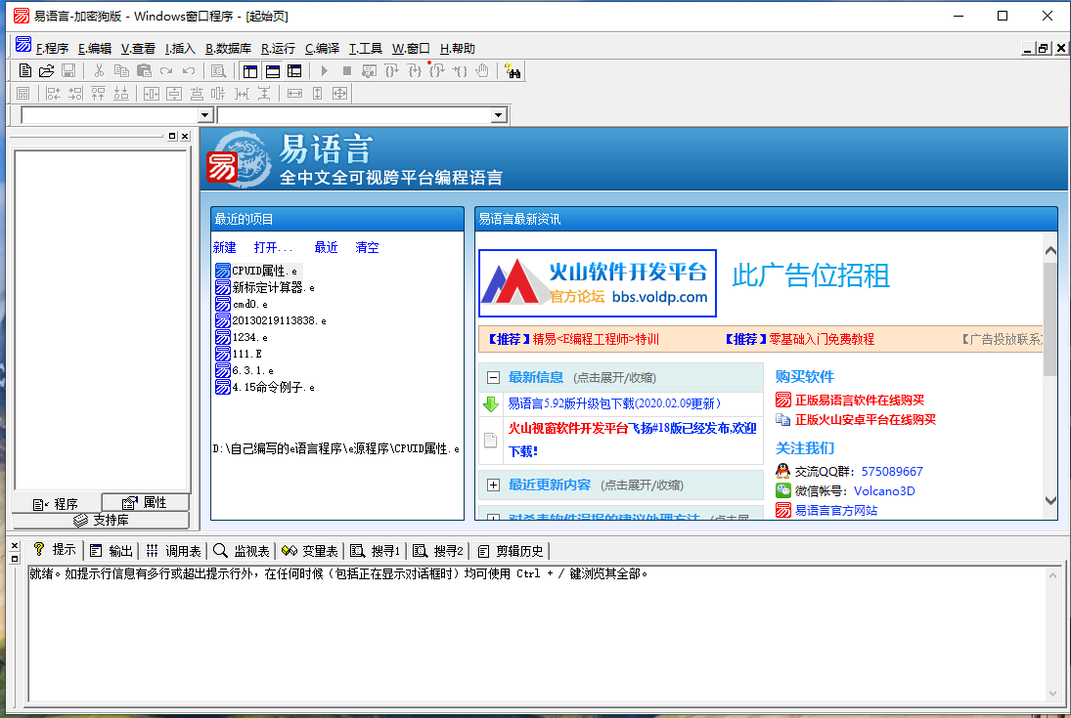Switch to the 调用表 tab
This screenshot has width=1071, height=718.
173,551
